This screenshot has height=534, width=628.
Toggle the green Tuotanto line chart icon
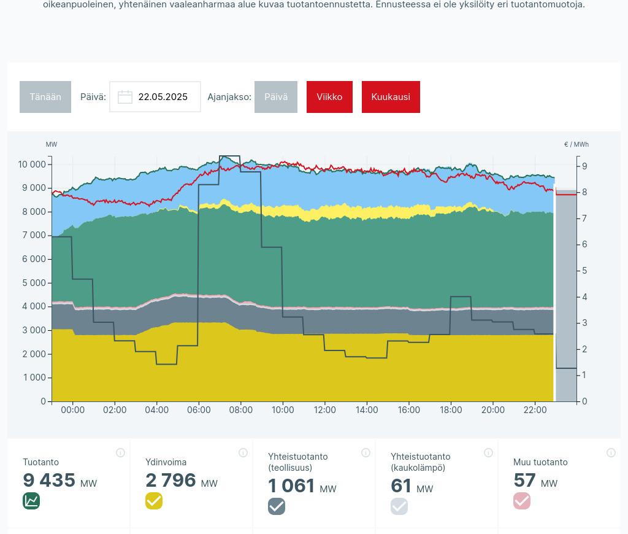pos(31,501)
